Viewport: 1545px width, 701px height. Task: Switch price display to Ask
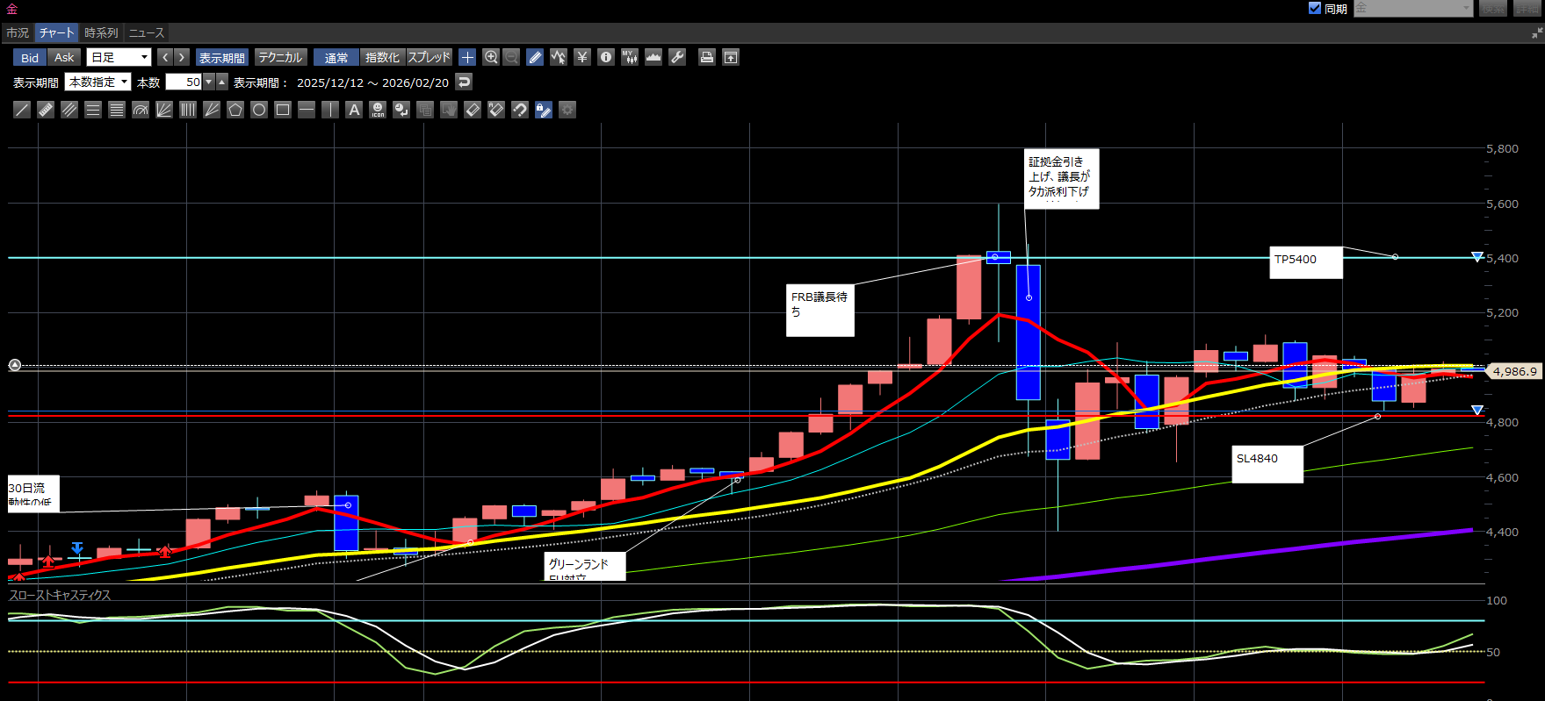point(64,57)
